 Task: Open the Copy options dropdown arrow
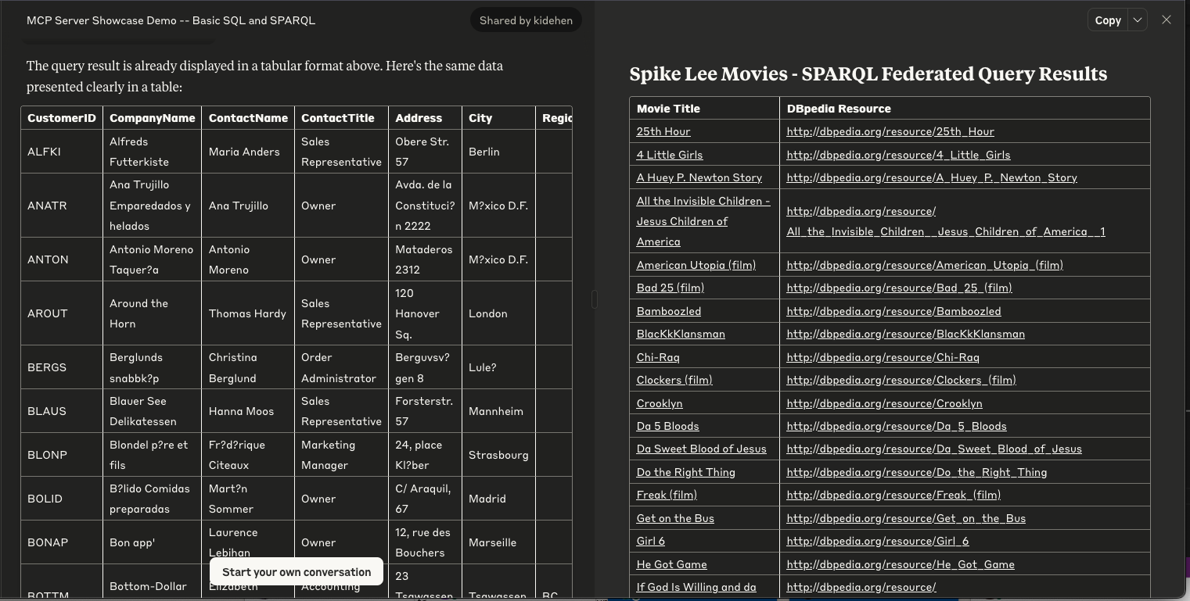(1138, 20)
